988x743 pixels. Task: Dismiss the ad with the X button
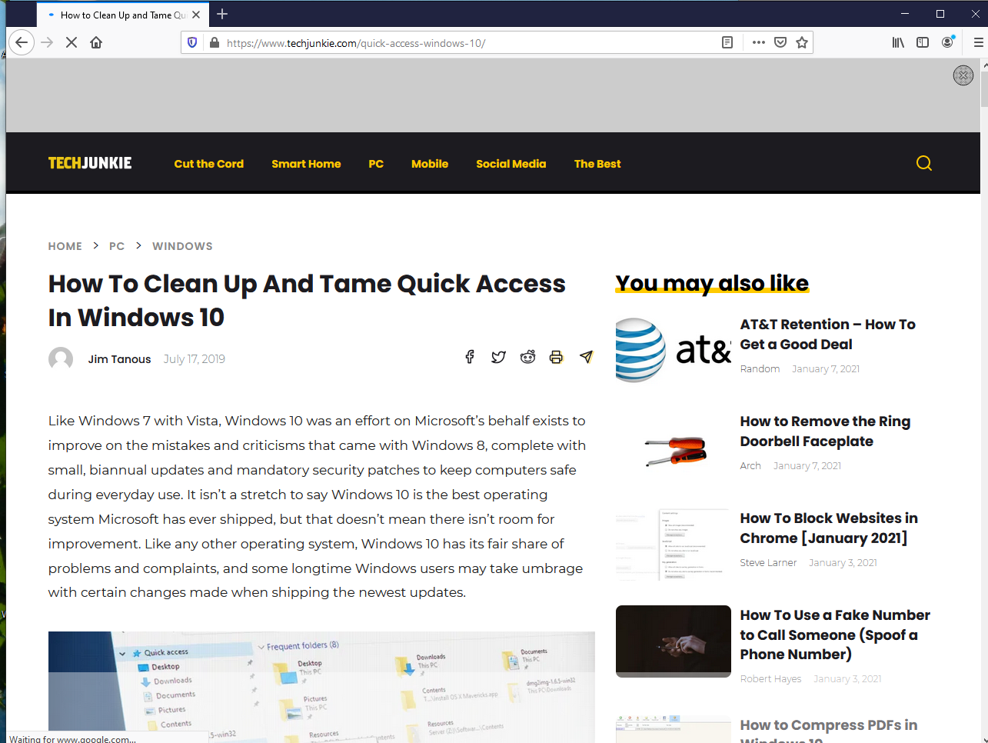pos(963,75)
